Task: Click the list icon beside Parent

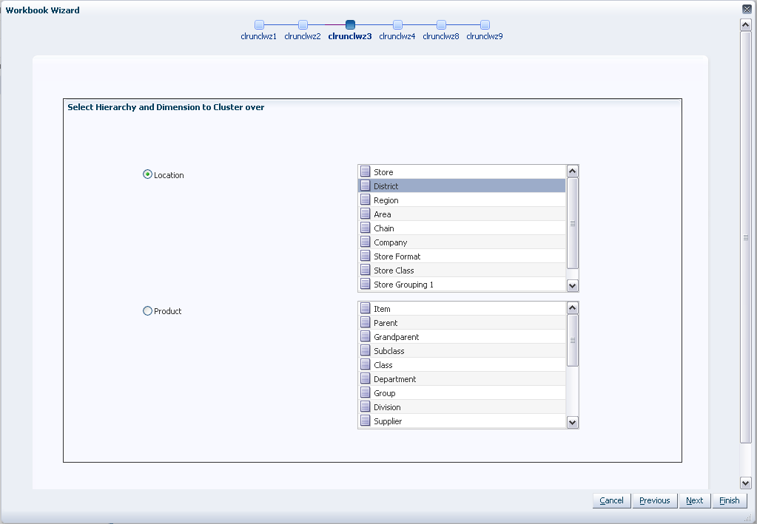Action: (x=366, y=322)
